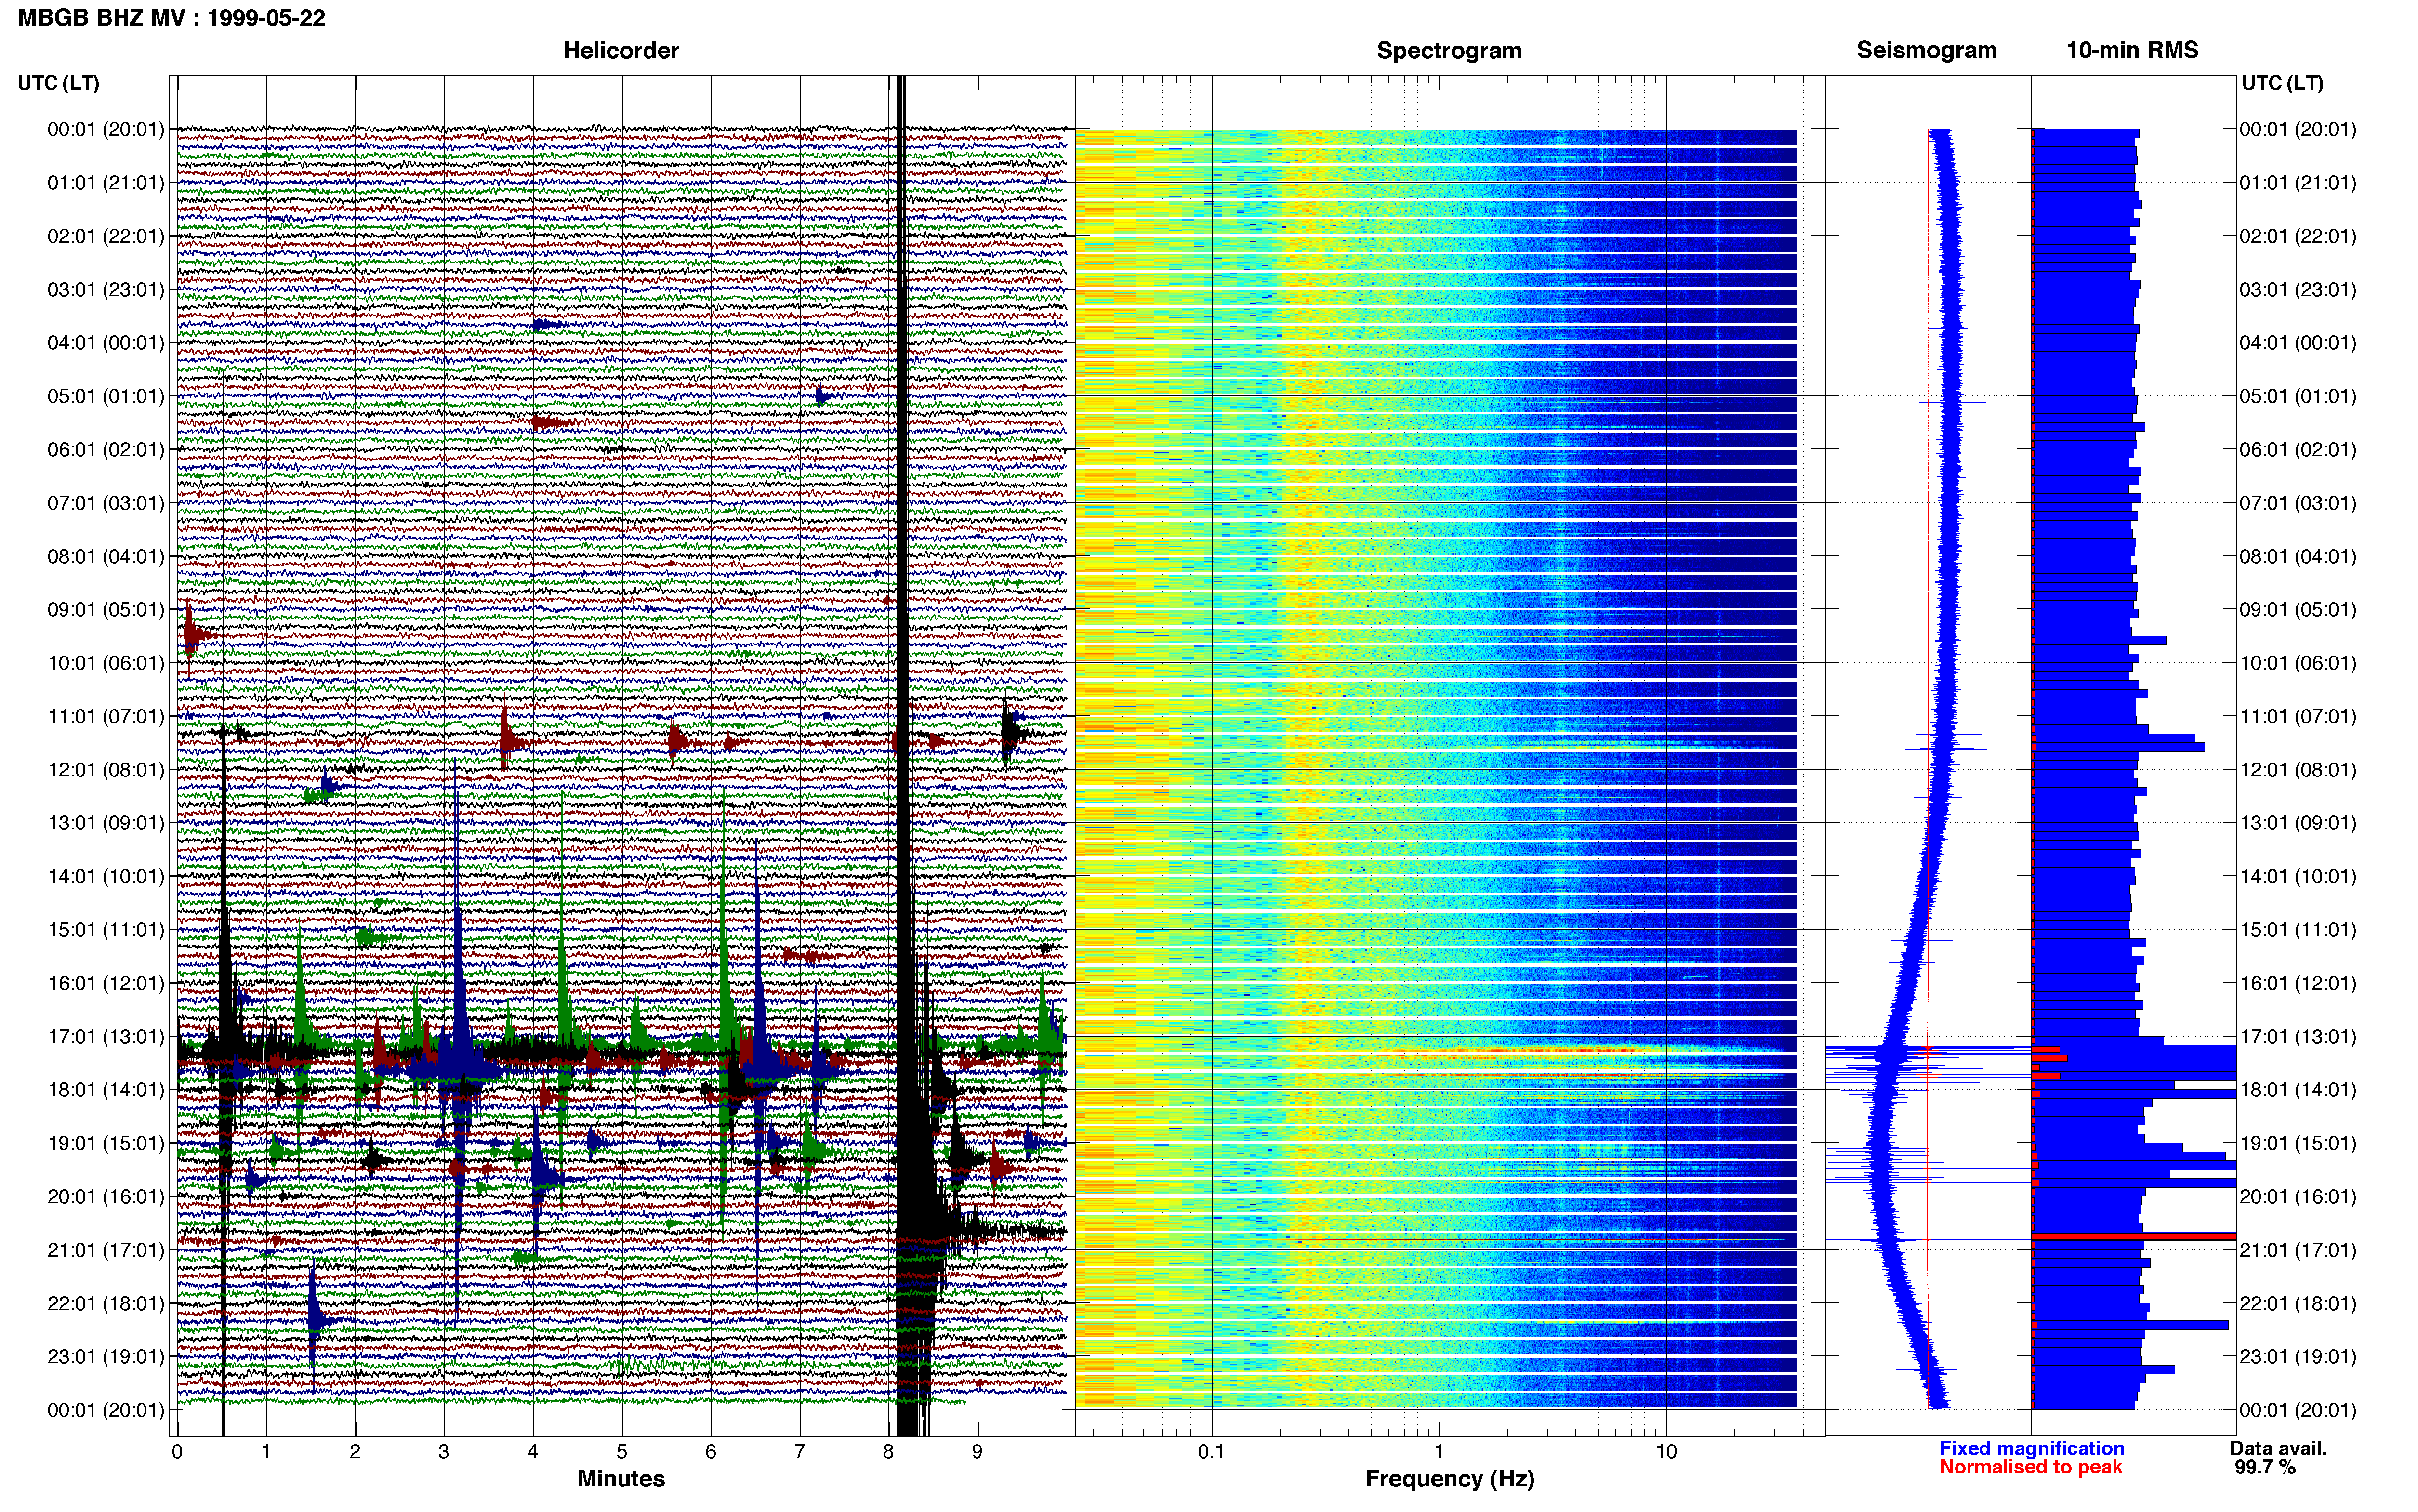Click Minutes axis tick label 8
This screenshot has height=1512, width=2418.
889,1452
